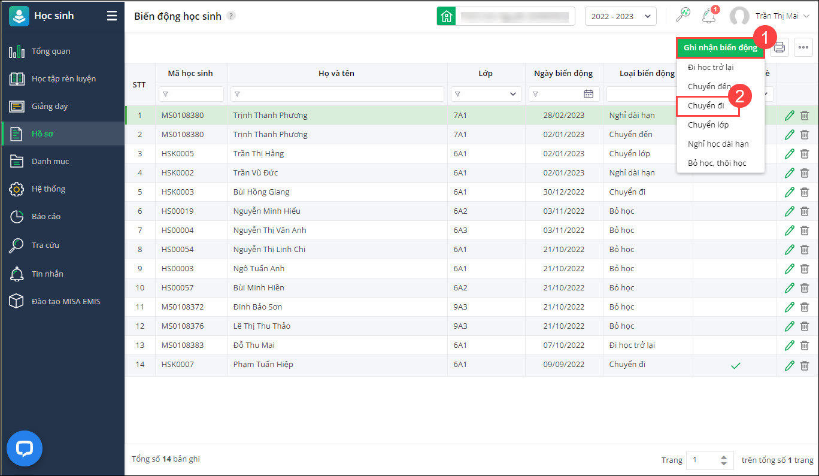819x476 pixels.
Task: Open Học tập rèn luyện section
Action: (x=62, y=79)
